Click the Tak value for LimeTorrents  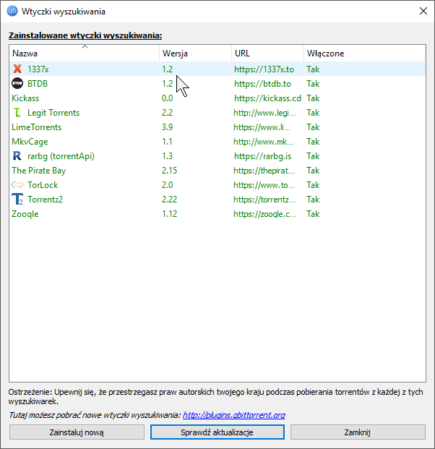tap(313, 127)
